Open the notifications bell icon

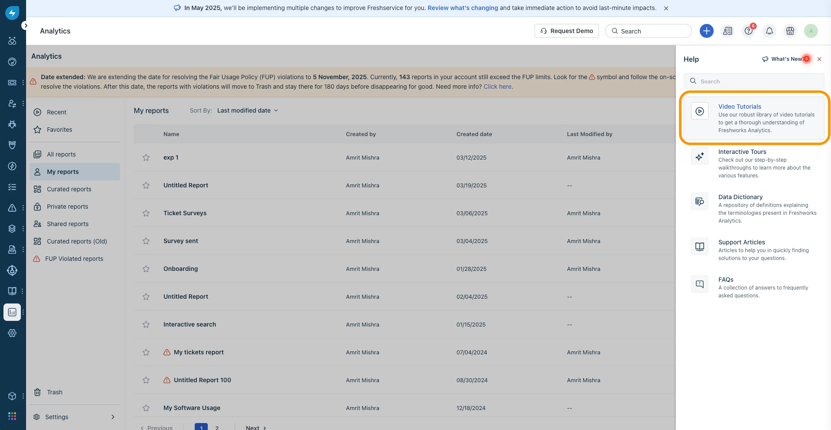point(769,31)
